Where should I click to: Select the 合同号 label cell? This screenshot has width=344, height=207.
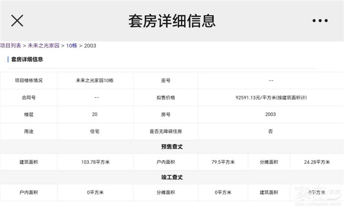pos(29,98)
